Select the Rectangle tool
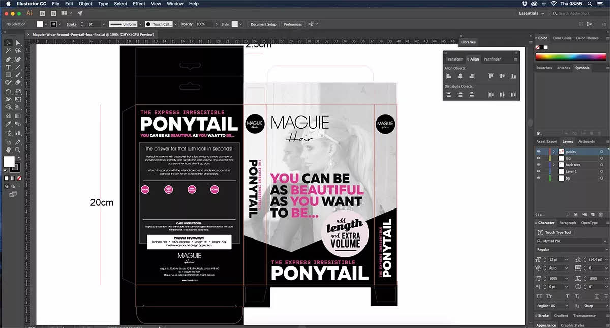Screen dimensions: 610x328 point(8,75)
